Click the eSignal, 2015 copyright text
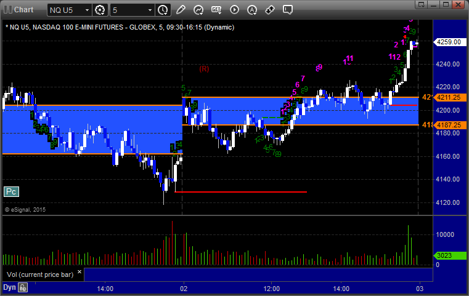 [25, 210]
